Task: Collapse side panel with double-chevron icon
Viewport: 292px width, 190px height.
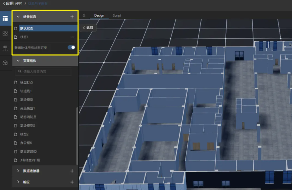Action: click(84, 15)
